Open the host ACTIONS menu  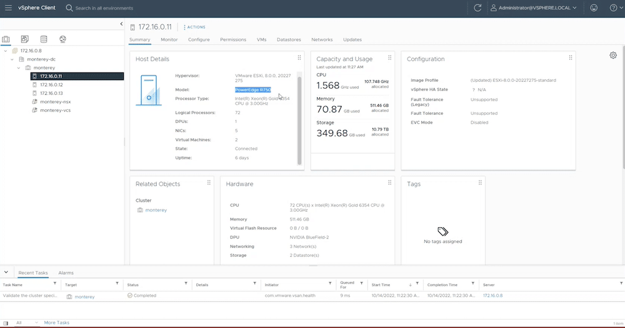tap(194, 27)
